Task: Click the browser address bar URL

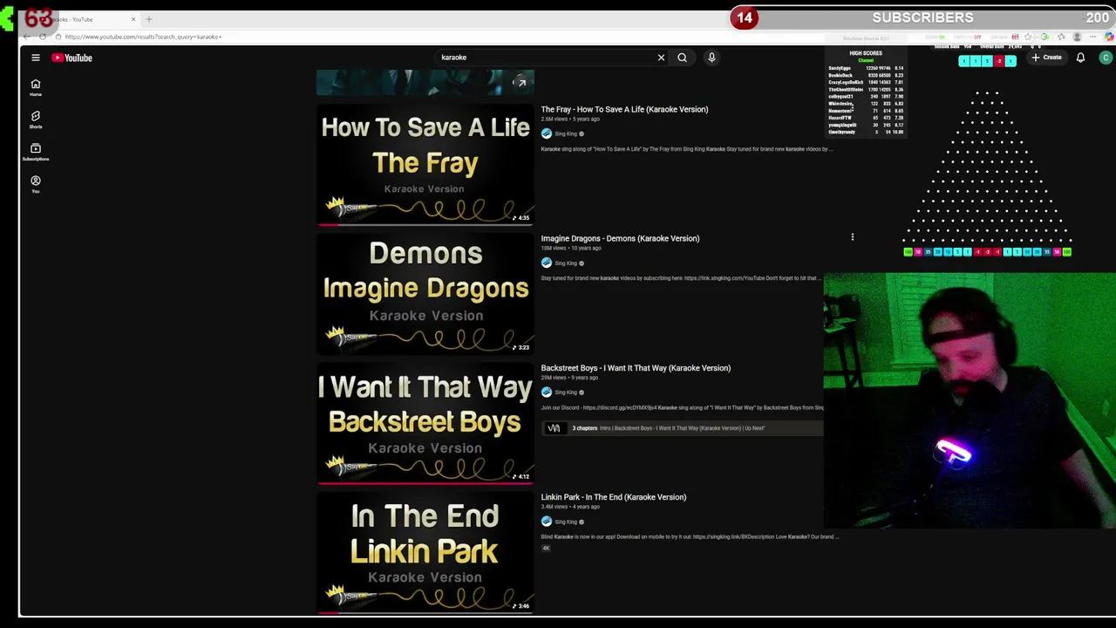Action: click(x=143, y=37)
